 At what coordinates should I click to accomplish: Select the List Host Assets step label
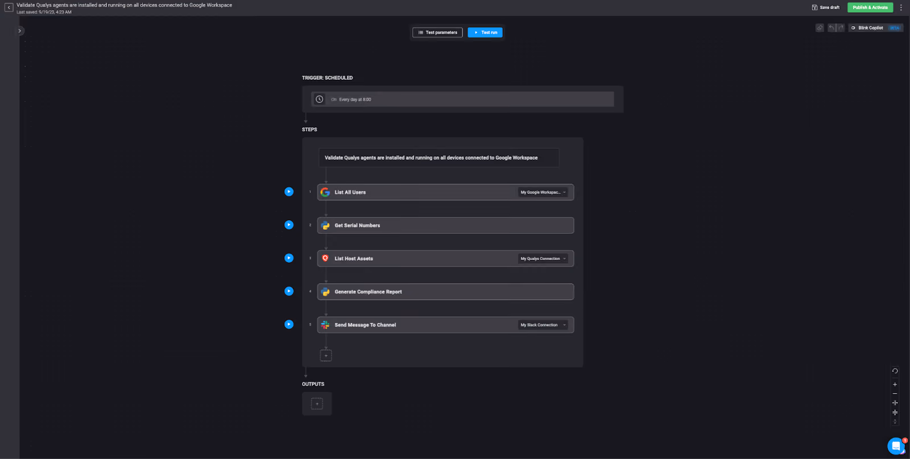tap(354, 258)
